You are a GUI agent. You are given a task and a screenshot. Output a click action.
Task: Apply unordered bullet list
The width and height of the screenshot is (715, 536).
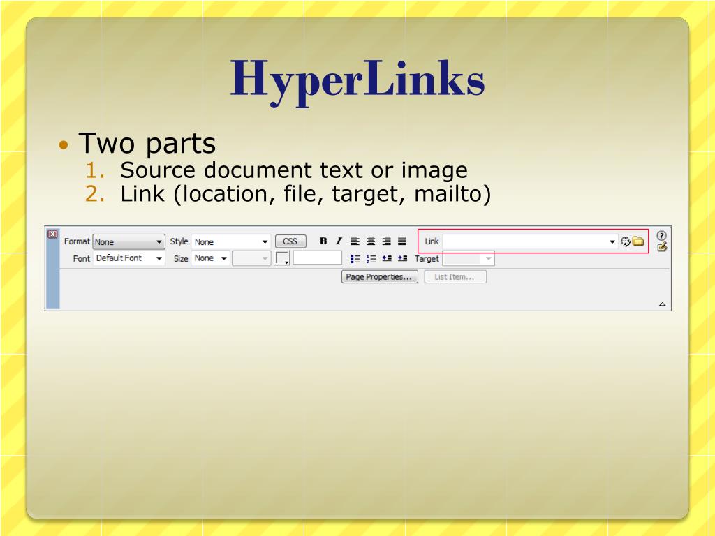pos(355,259)
